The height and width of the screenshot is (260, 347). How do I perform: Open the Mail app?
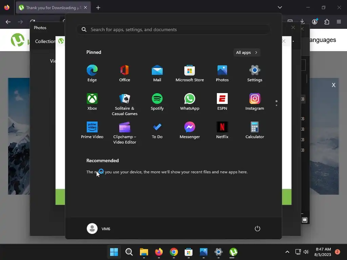[x=157, y=73]
